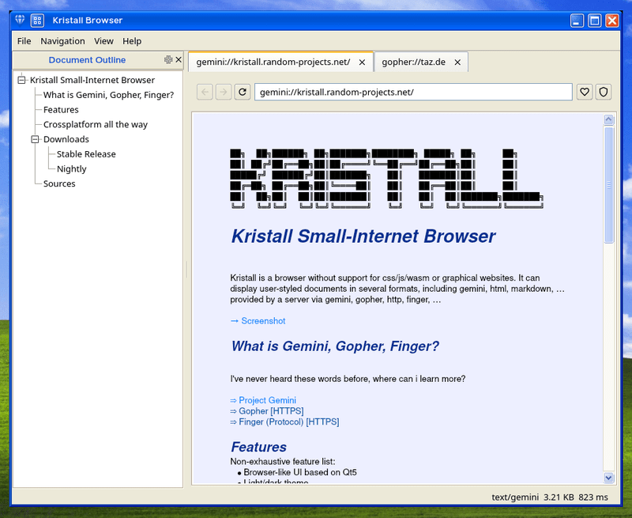This screenshot has width=632, height=518.
Task: Click the URL address bar field
Action: [x=413, y=92]
